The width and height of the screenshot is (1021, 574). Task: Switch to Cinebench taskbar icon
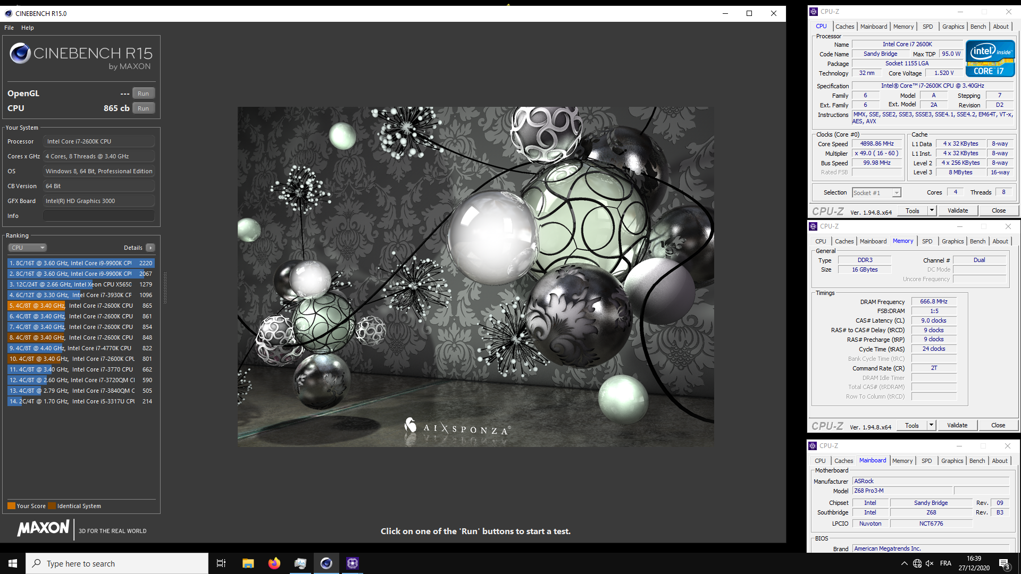(327, 563)
